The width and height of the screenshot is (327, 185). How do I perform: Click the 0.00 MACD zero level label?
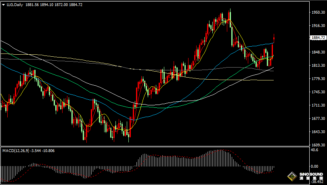coord(314,166)
